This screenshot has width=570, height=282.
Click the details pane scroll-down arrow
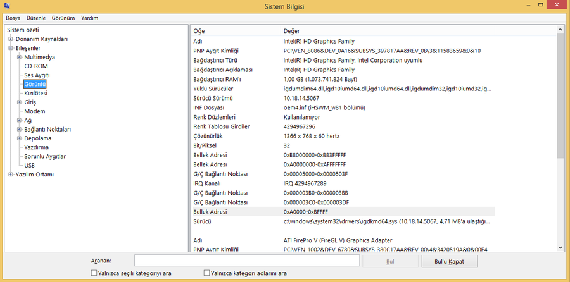pos(560,247)
